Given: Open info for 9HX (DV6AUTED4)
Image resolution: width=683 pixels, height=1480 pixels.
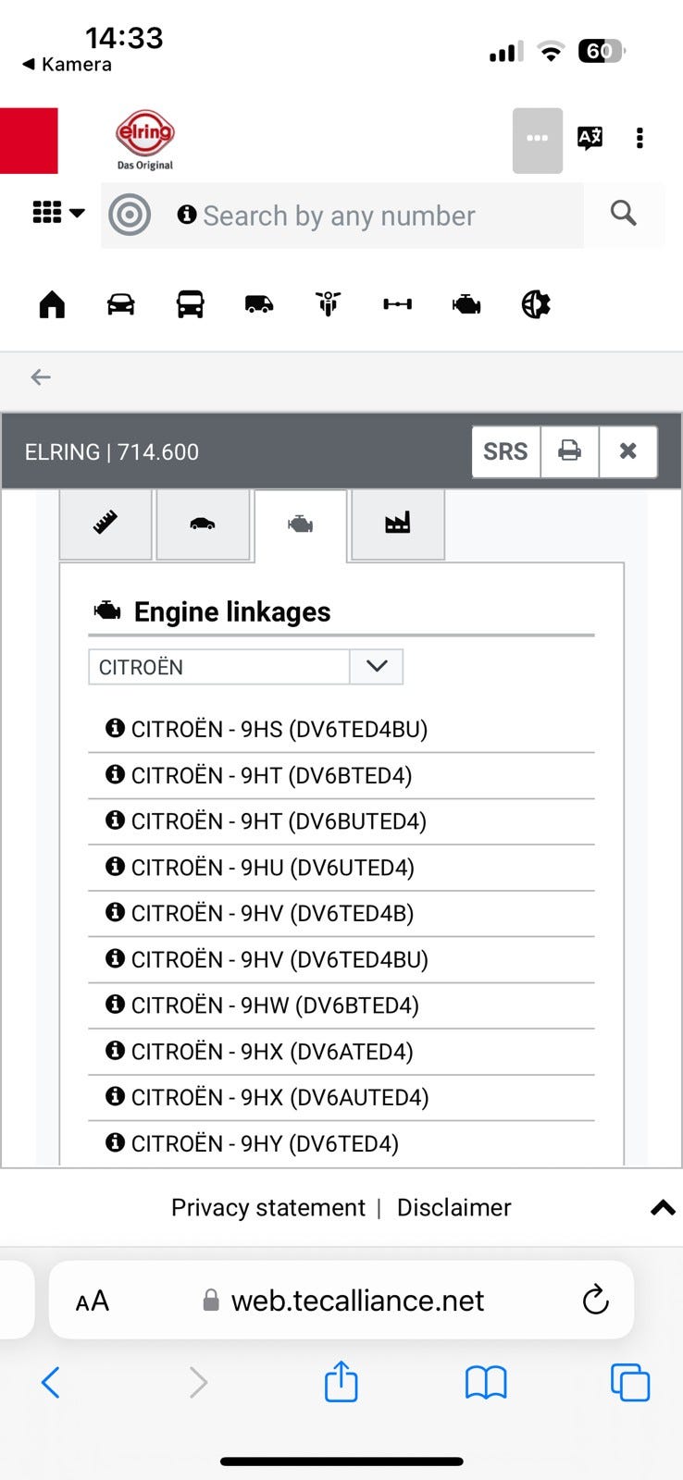Looking at the screenshot, I should [x=116, y=1096].
